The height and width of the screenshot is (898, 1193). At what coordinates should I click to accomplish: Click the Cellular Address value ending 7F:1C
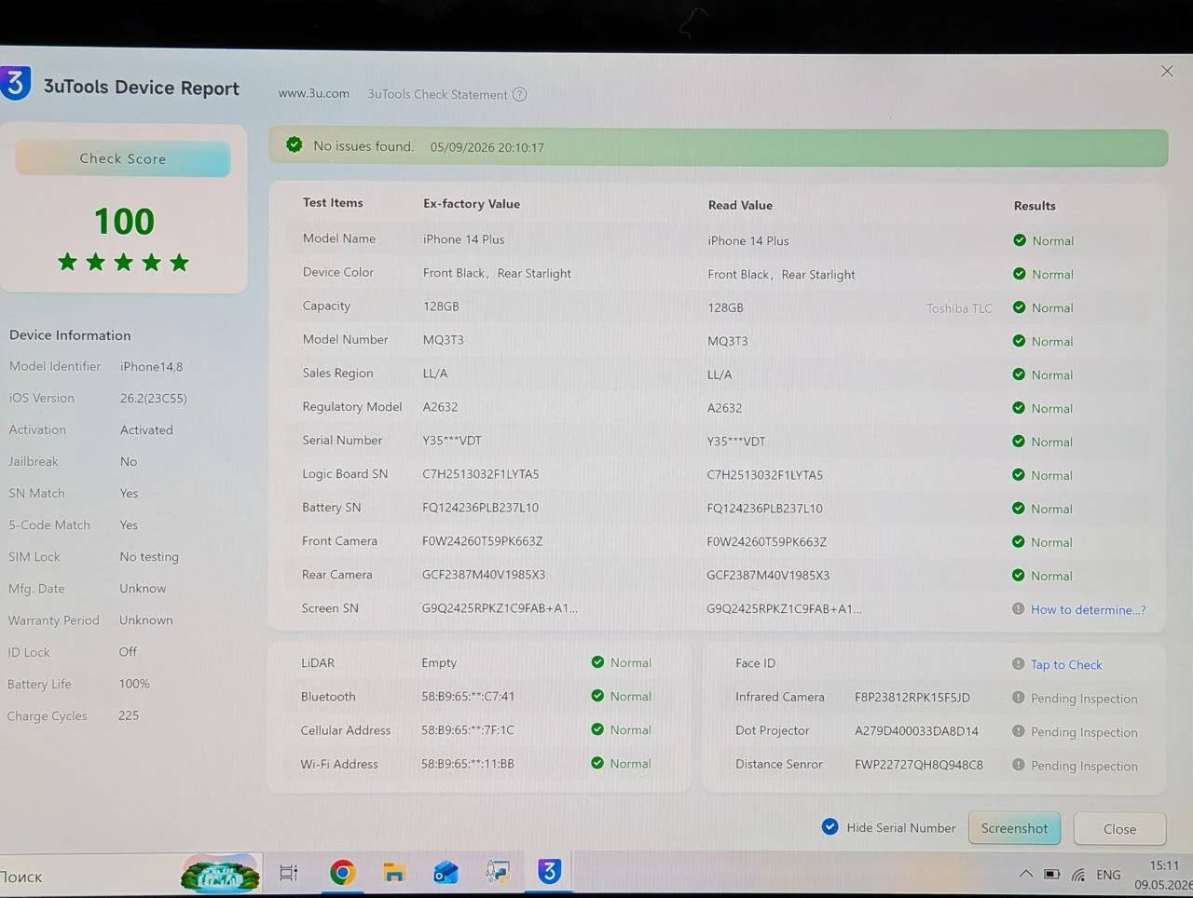click(x=468, y=730)
